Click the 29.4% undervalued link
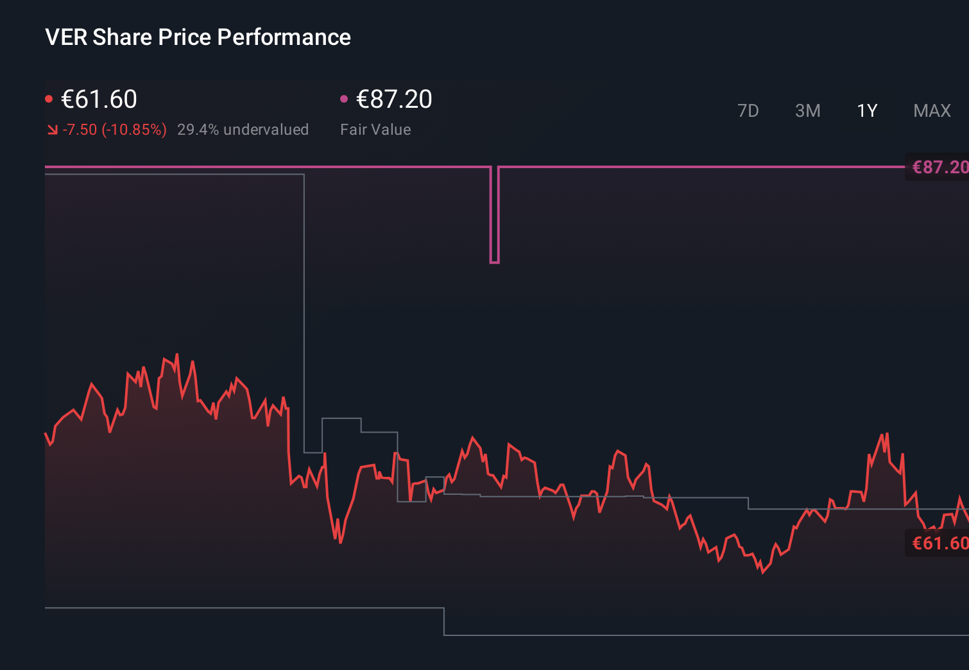969x670 pixels. click(243, 129)
